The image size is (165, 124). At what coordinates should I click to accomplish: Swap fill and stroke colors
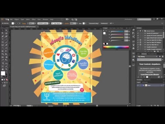7,72
